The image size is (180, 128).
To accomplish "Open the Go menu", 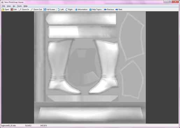I will [x=14, y=6].
